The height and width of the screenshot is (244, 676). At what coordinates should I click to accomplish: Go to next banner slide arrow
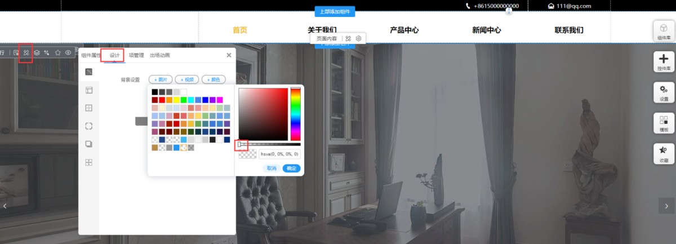667,206
